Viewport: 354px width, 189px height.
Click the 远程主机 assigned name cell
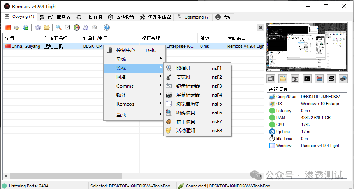click(x=62, y=46)
